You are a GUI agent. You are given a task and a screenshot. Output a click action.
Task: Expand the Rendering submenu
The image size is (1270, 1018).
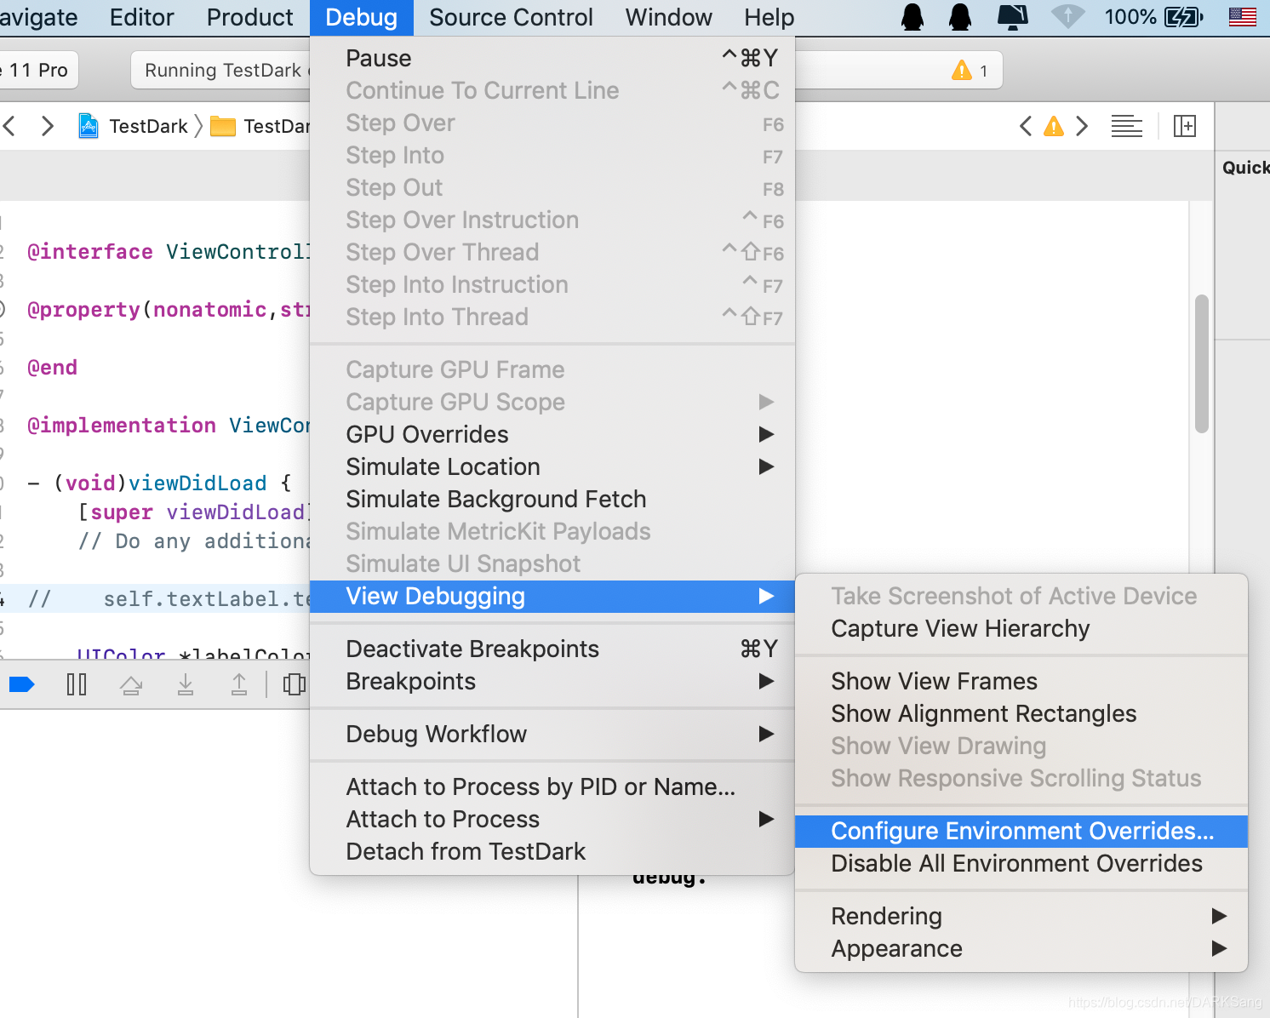point(1021,916)
